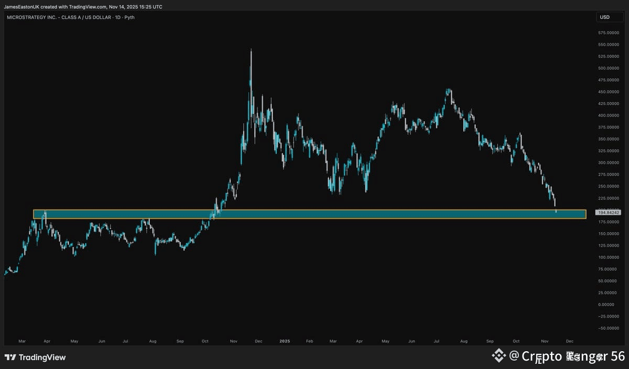Click the 525.00000 price axis label
The image size is (629, 369).
point(609,56)
